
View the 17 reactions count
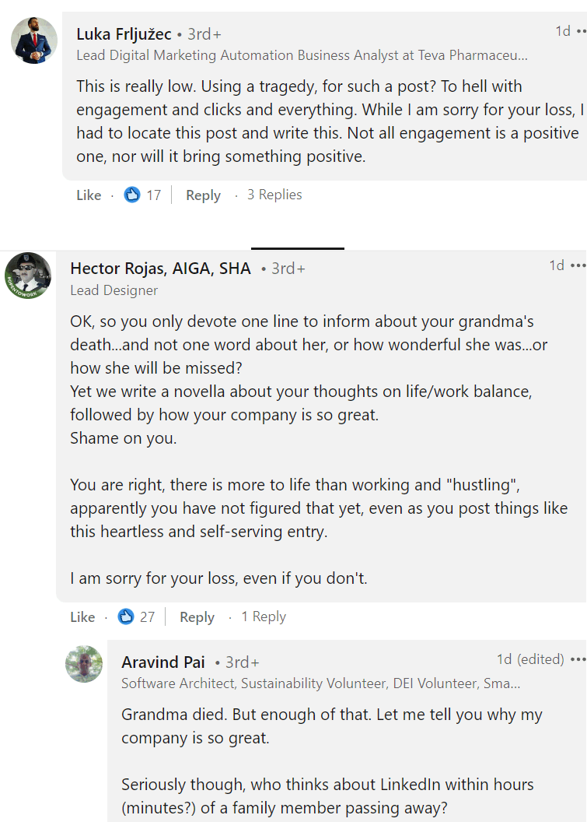[x=154, y=195]
